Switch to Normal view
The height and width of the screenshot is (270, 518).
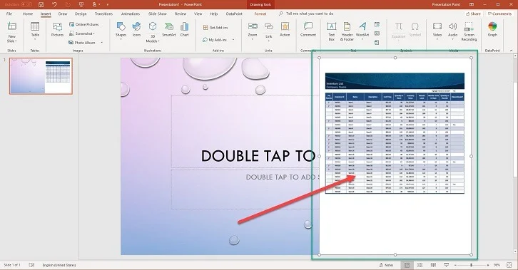pos(407,265)
